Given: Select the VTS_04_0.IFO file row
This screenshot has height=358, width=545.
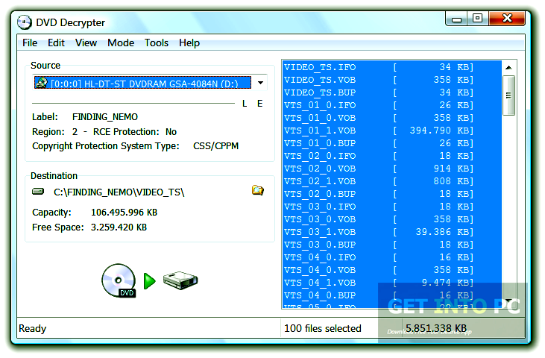Looking at the screenshot, I should click(392, 257).
